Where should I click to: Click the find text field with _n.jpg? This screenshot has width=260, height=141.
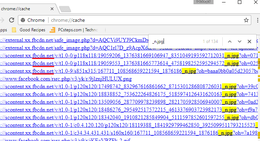[176, 41]
